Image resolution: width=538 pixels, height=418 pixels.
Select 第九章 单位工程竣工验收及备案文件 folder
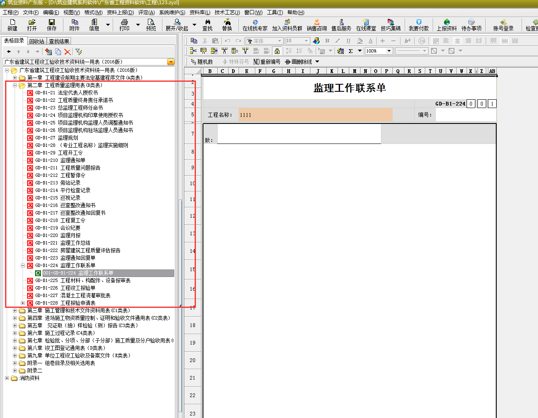point(79,355)
